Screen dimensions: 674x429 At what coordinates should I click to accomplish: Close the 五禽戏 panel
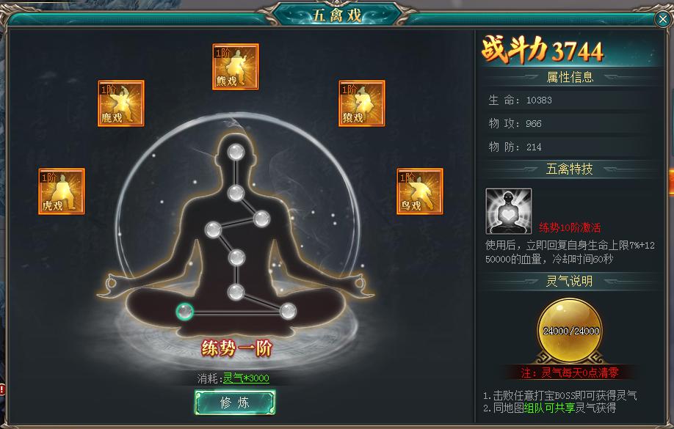(x=663, y=19)
